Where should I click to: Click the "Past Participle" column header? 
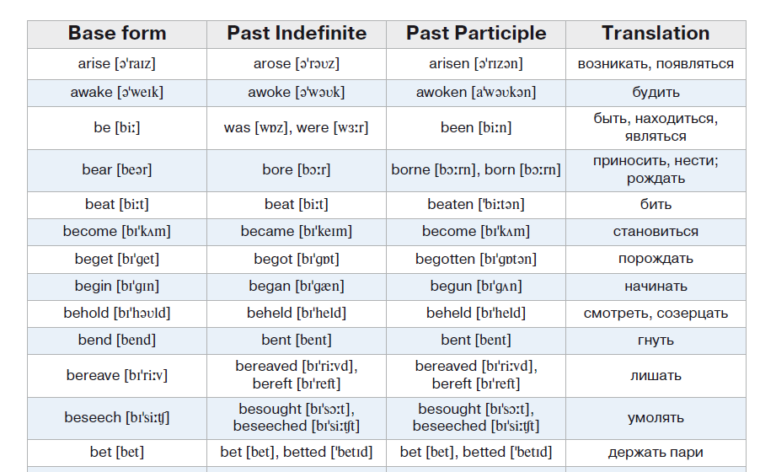point(476,34)
